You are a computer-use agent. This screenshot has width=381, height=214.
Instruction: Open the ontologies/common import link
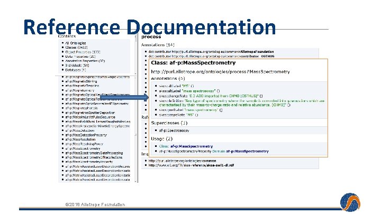pos(182,161)
